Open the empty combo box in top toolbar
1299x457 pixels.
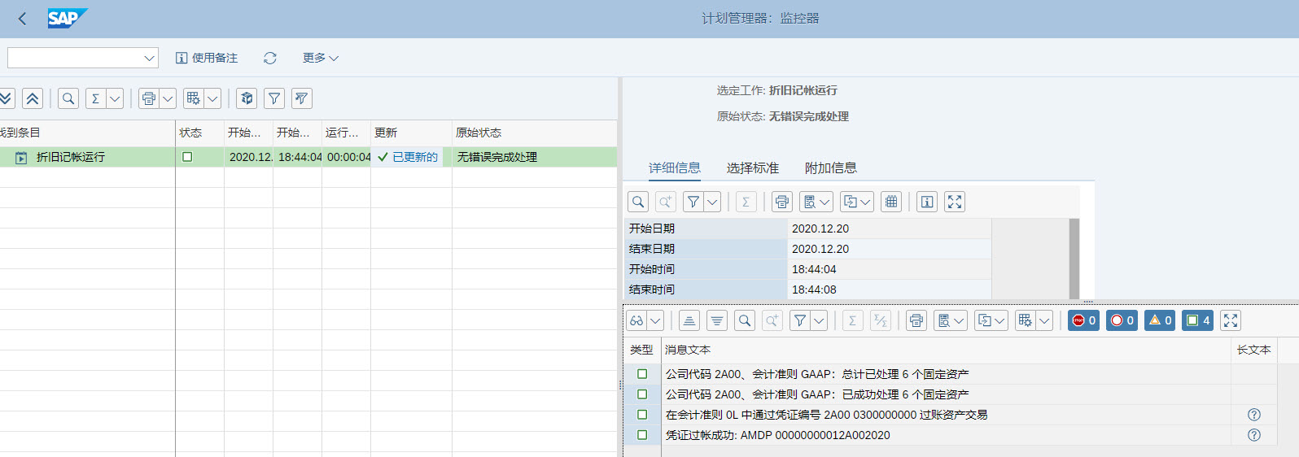(x=83, y=58)
